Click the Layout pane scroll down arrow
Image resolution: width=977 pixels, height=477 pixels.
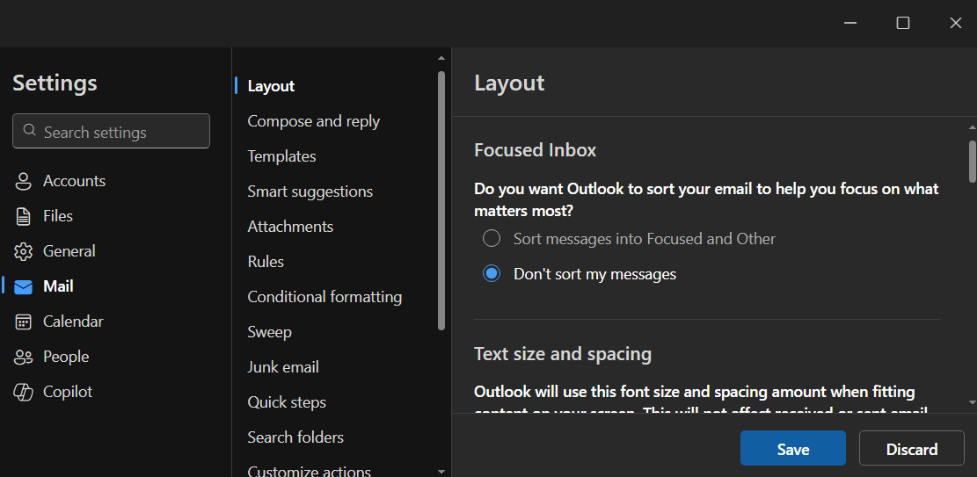coord(973,403)
